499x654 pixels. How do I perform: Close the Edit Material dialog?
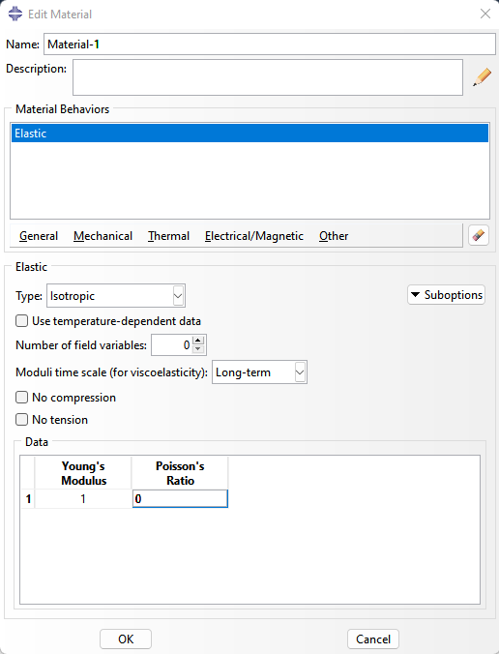(x=484, y=14)
